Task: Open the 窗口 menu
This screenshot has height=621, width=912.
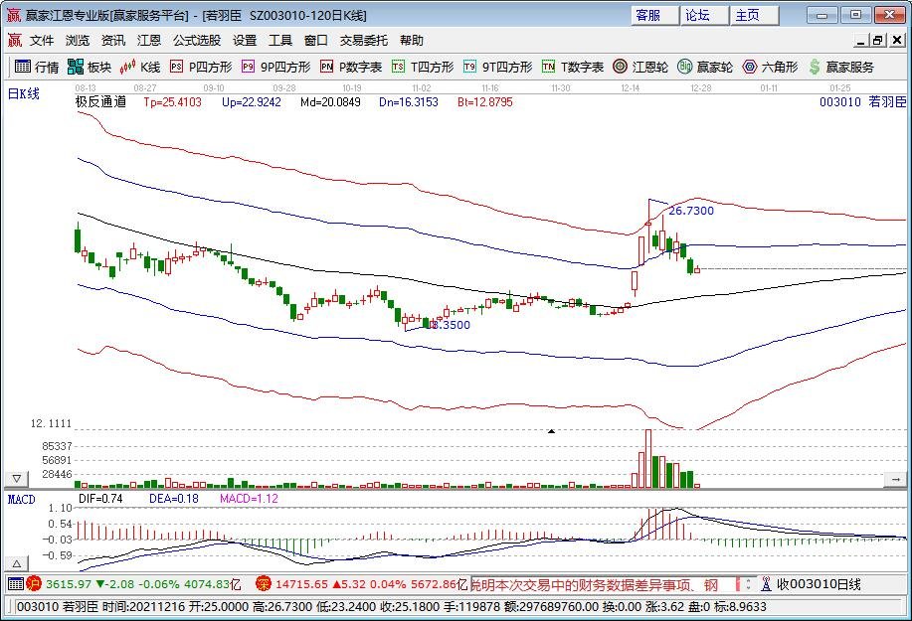Action: click(x=316, y=40)
